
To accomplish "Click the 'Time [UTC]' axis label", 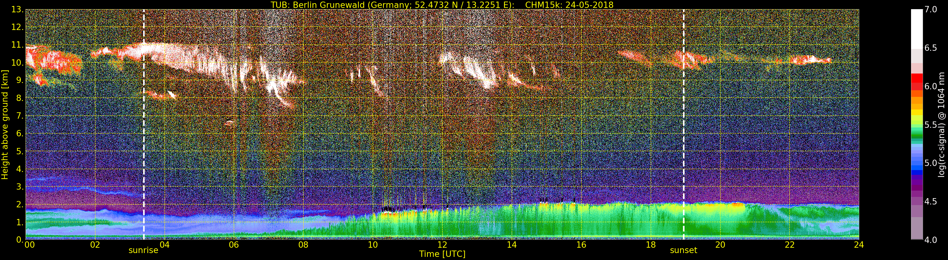I will click(x=442, y=254).
